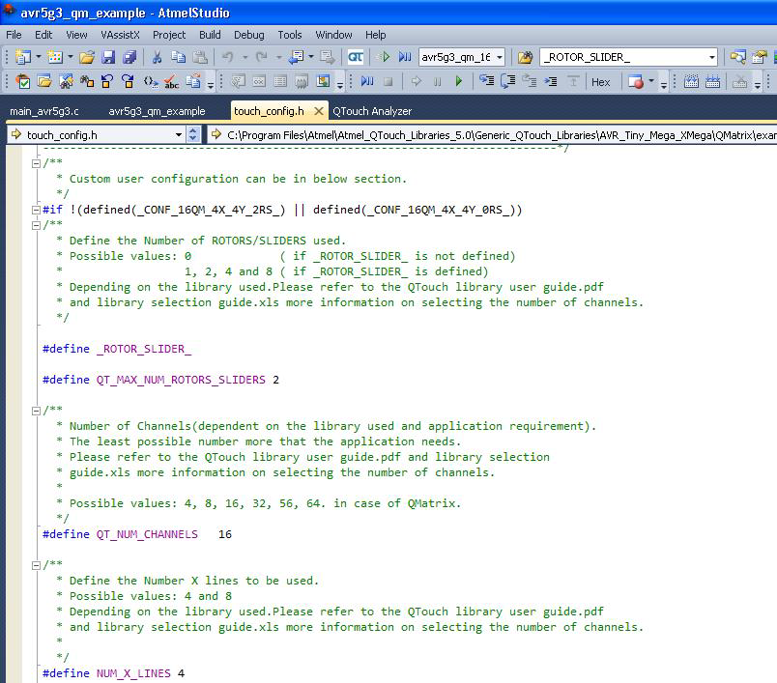
Task: Collapse the Custom user configuration comment block
Action: [36, 163]
